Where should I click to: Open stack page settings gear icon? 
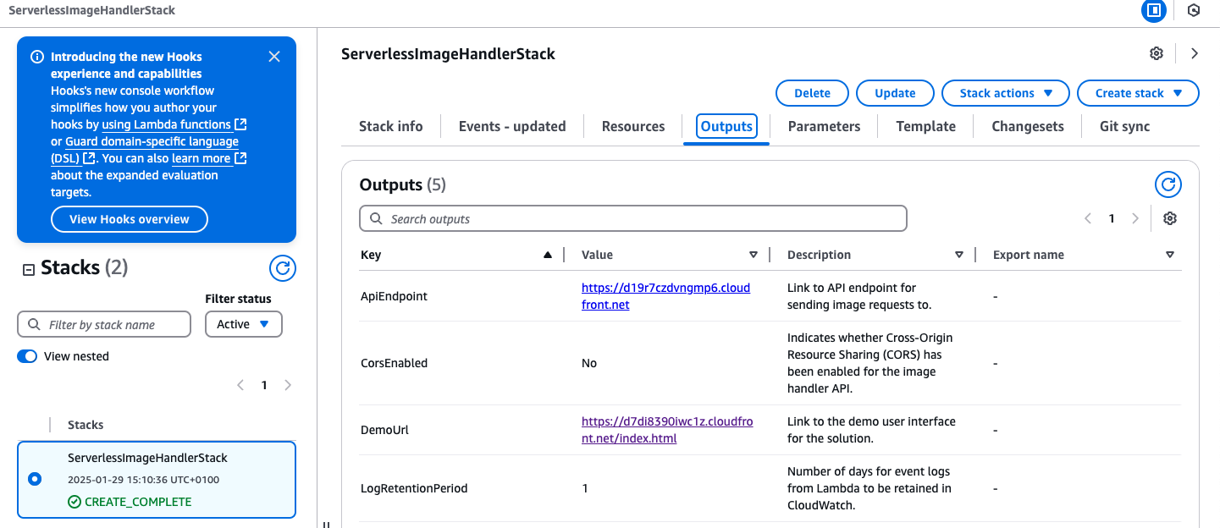click(x=1157, y=53)
